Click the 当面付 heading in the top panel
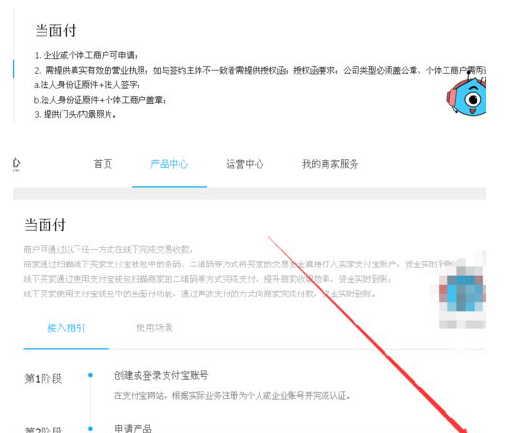Viewport: 523px width, 433px height. pyautogui.click(x=56, y=31)
